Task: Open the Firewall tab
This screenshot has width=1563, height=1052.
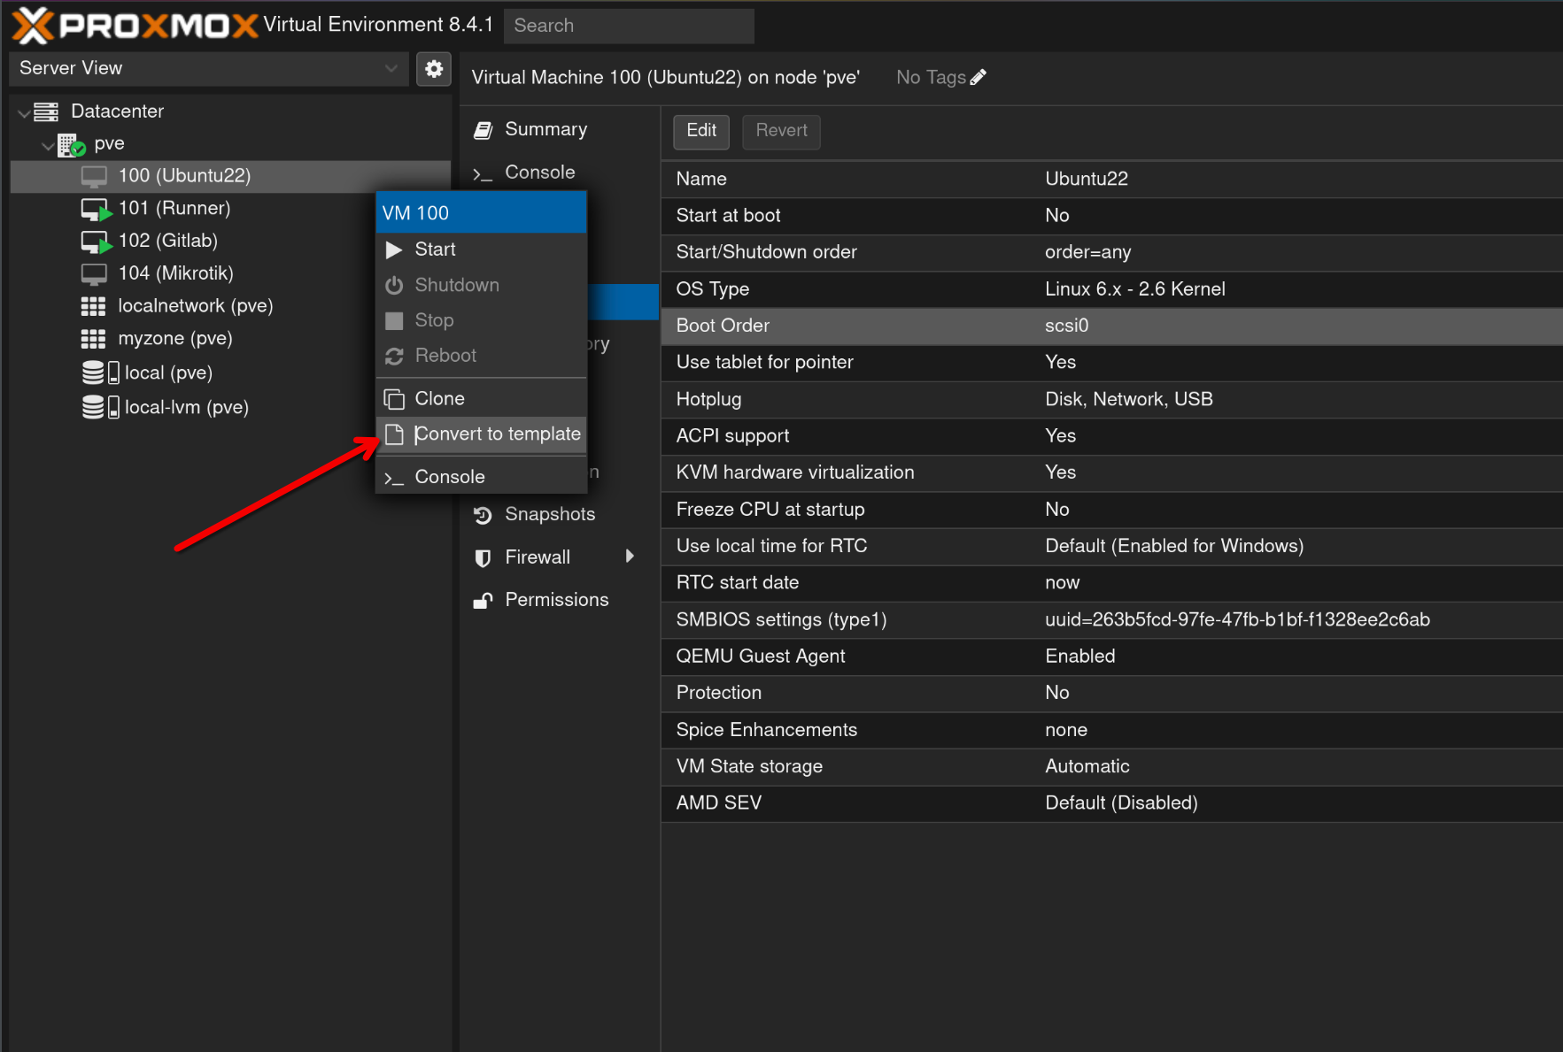Action: [x=560, y=557]
